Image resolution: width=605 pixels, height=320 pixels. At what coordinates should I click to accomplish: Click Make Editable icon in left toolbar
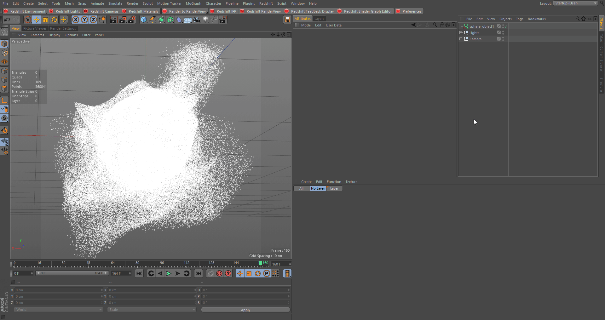pos(4,32)
